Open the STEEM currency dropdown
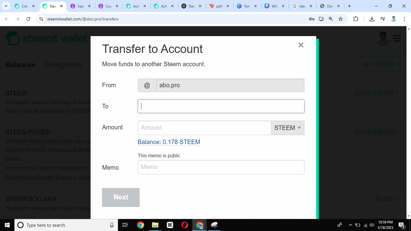The width and height of the screenshot is (411, 231). [x=288, y=128]
